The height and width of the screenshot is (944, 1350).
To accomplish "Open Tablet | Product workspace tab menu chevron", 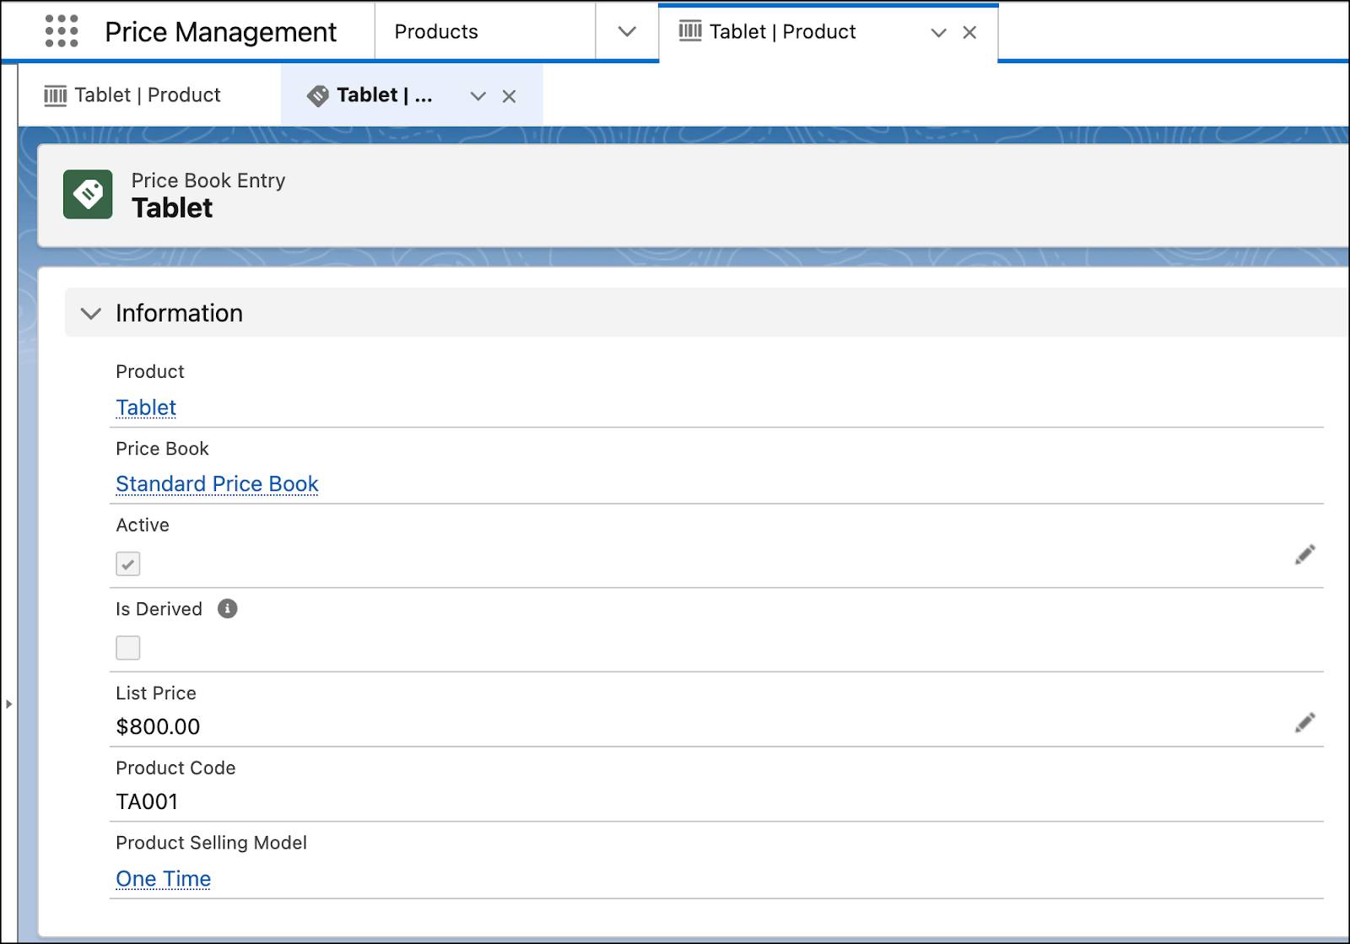I will pyautogui.click(x=938, y=33).
